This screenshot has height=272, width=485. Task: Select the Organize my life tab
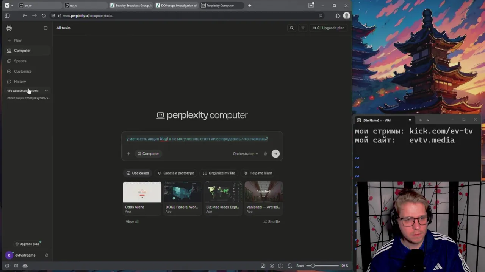(x=219, y=173)
